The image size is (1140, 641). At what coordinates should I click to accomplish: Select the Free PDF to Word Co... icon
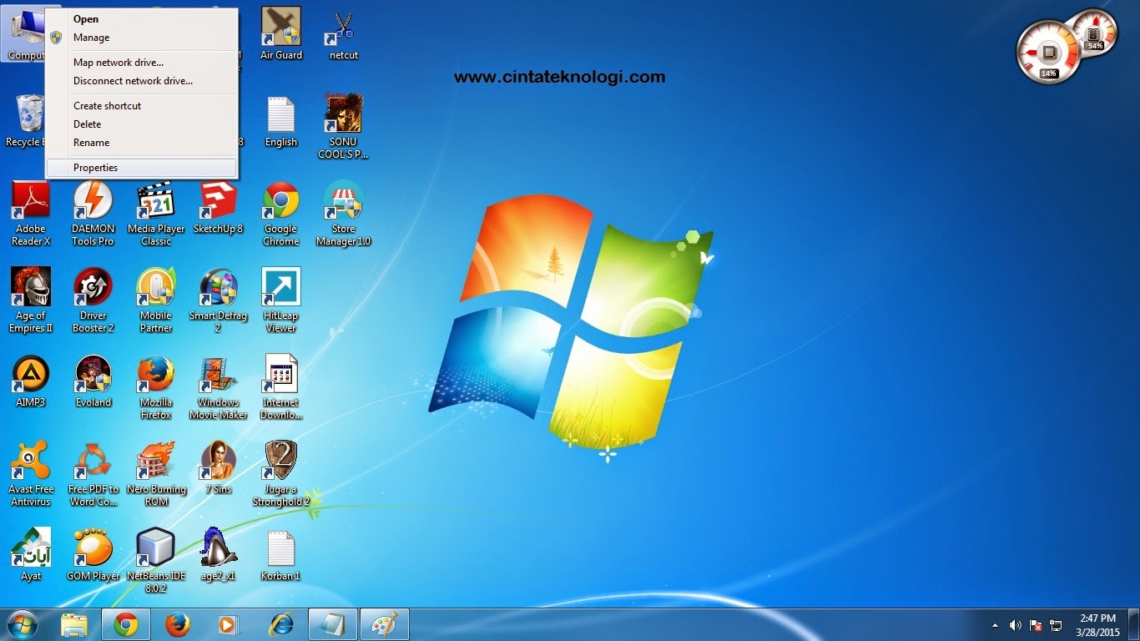[x=93, y=474]
